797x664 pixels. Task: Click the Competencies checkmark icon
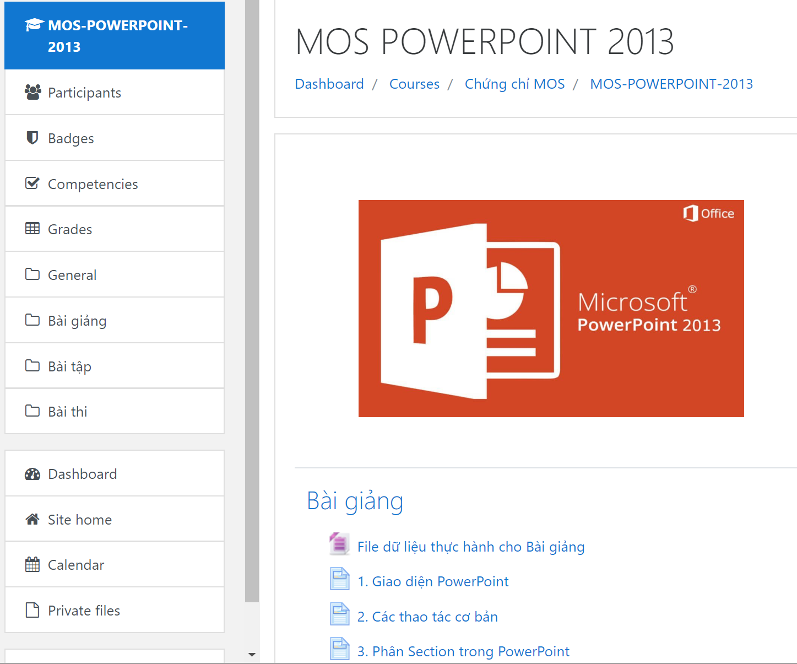coord(32,183)
